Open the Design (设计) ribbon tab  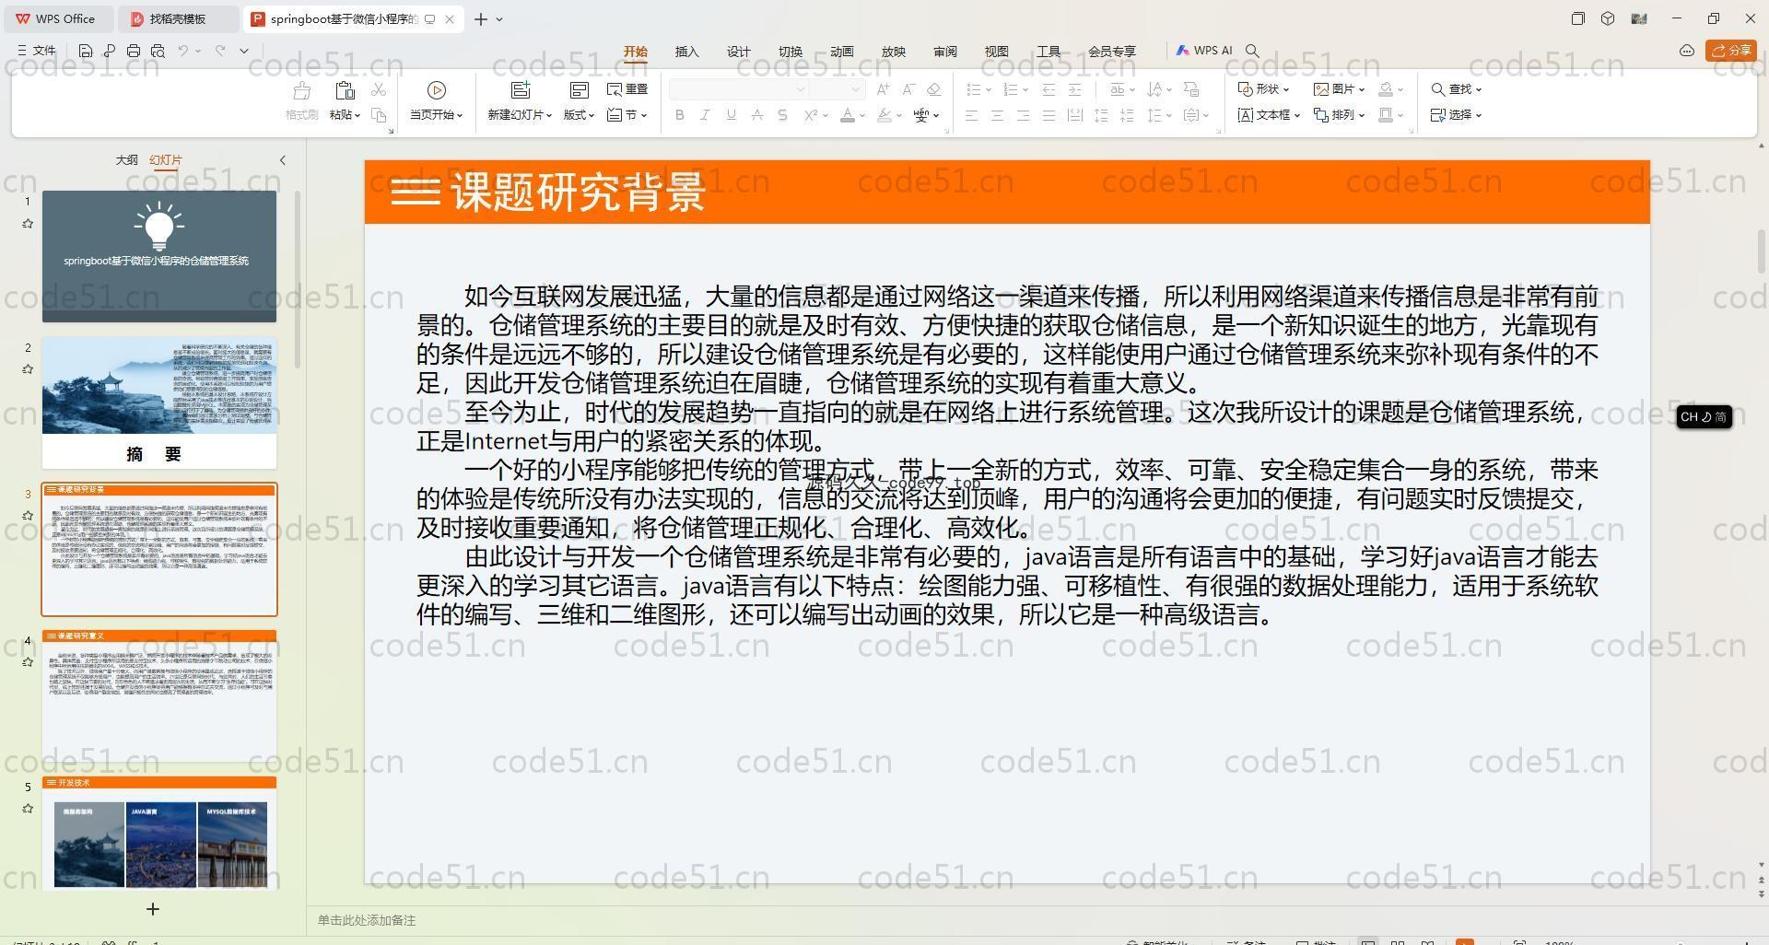tap(738, 52)
